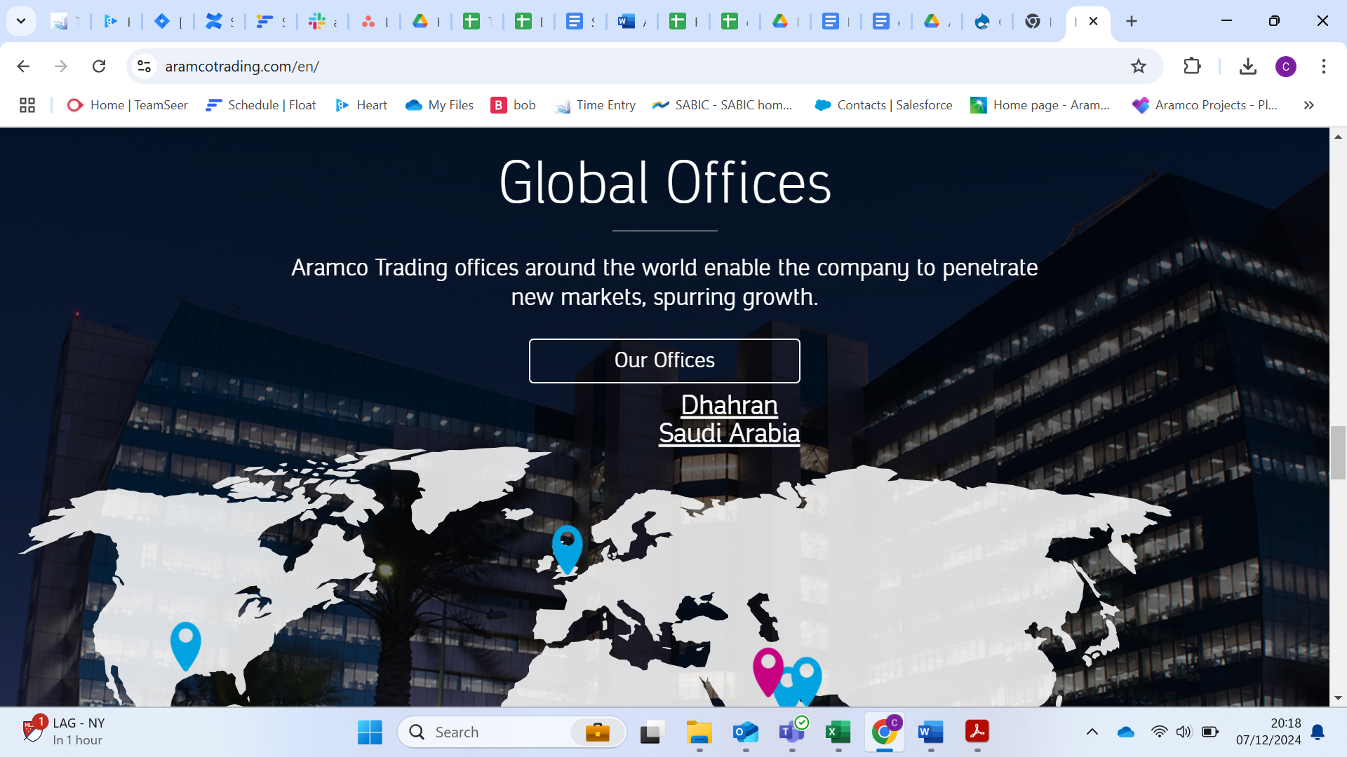Open the SABIC home bookmark
Image resolution: width=1347 pixels, height=757 pixels.
[x=723, y=105]
